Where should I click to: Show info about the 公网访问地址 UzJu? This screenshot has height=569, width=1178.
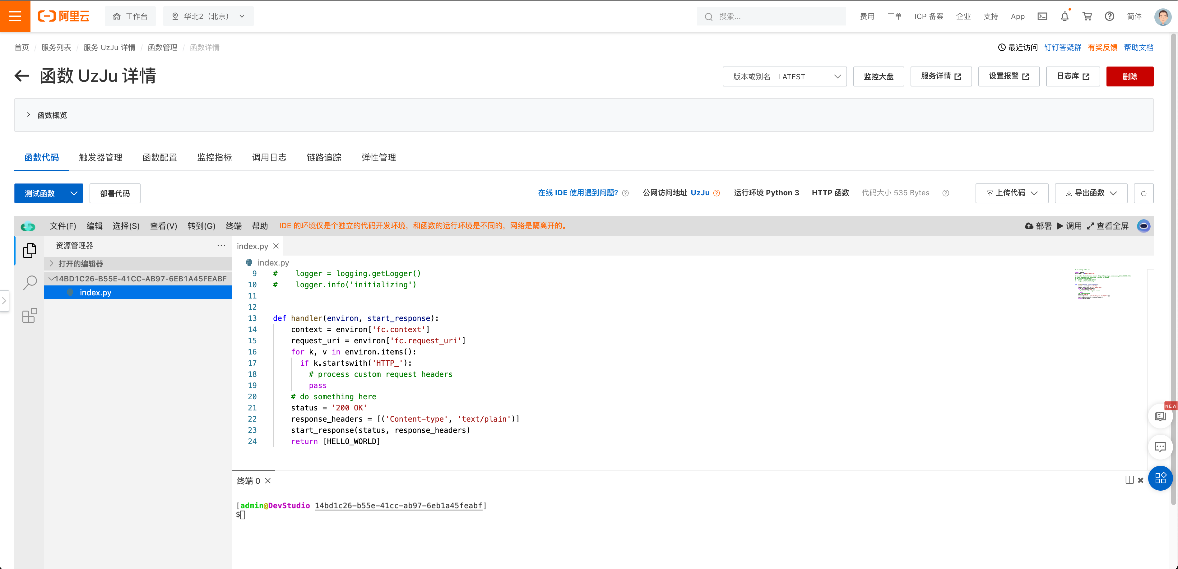(x=717, y=193)
